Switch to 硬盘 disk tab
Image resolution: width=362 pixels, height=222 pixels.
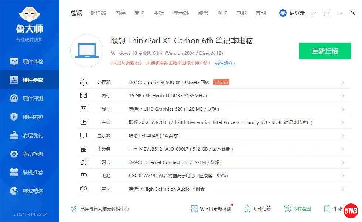(x=203, y=13)
